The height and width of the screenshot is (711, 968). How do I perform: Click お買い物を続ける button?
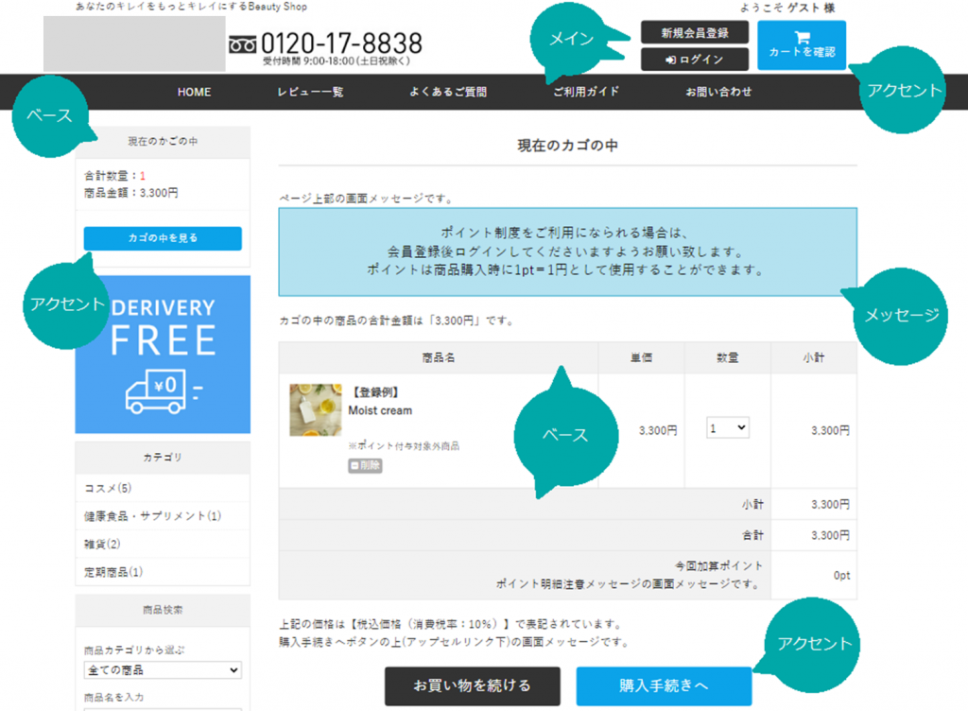472,685
